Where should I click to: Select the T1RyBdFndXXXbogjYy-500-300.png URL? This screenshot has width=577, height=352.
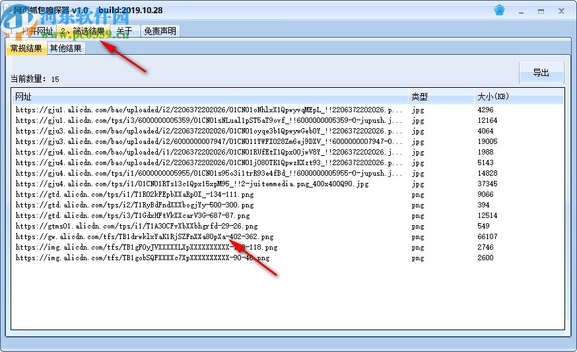[x=135, y=205]
